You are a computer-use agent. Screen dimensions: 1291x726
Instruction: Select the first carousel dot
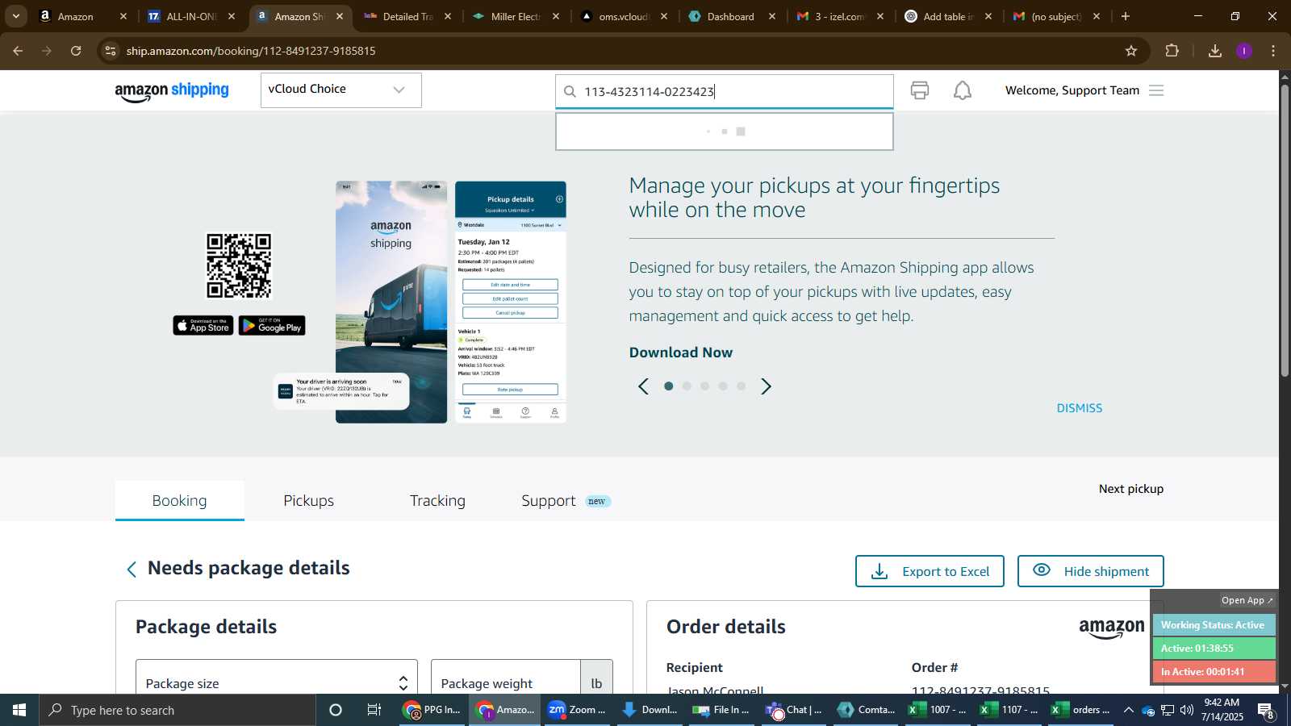coord(668,386)
